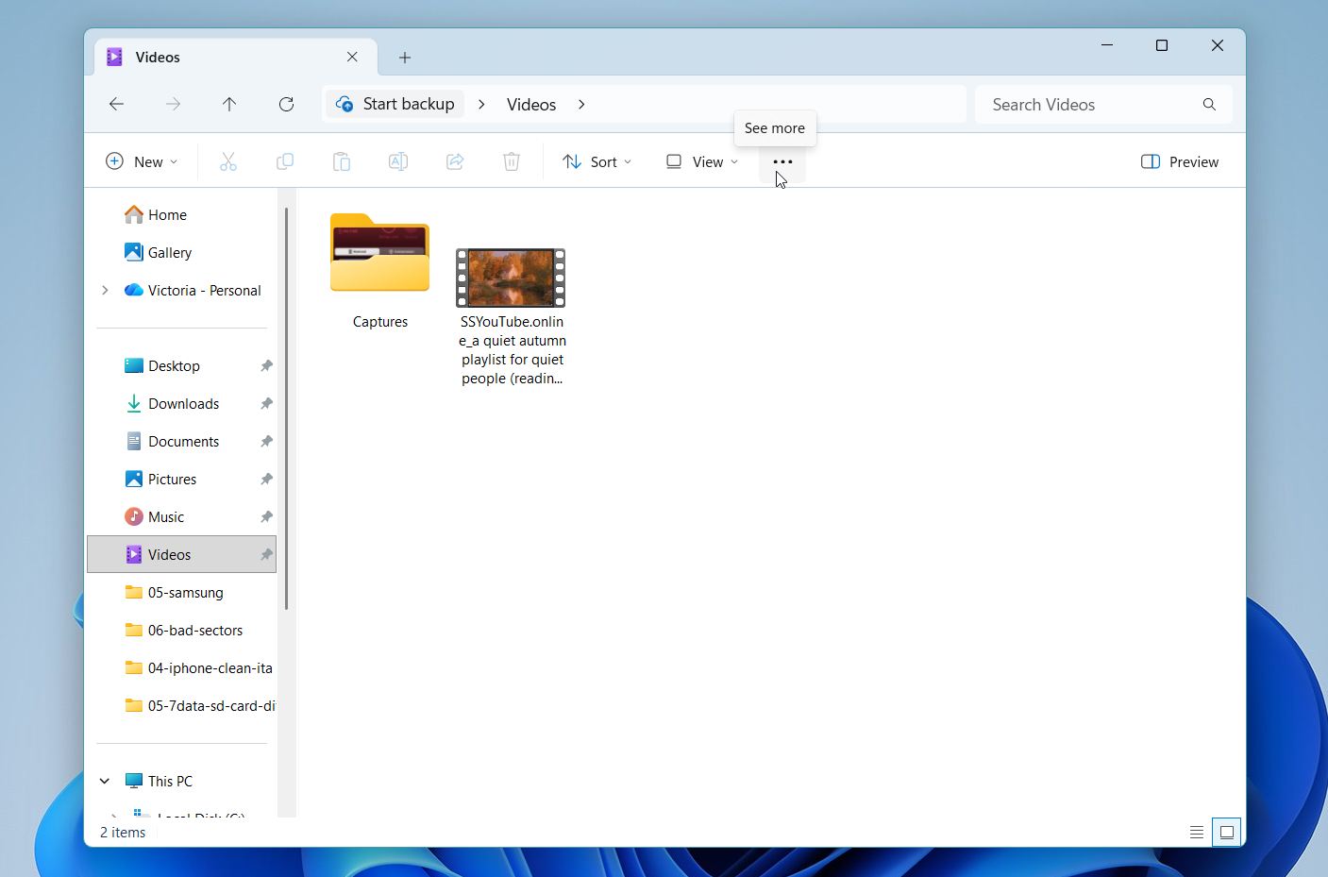Copy files with the Copy toolbar icon
1328x877 pixels.
(x=284, y=160)
